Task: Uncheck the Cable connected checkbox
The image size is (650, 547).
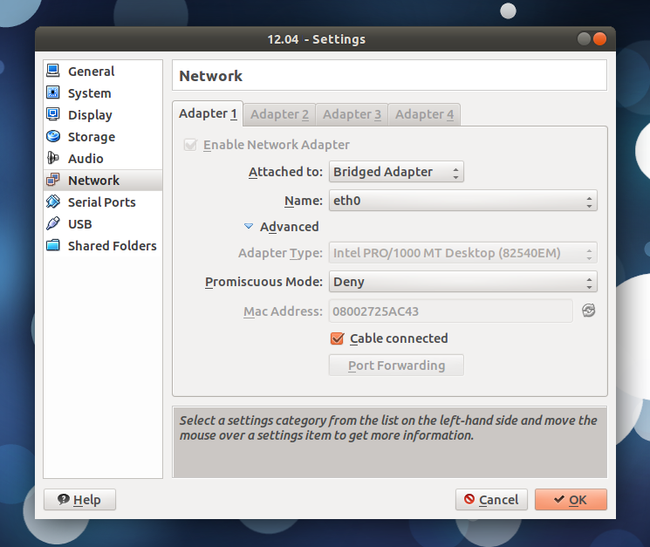Action: pyautogui.click(x=337, y=338)
